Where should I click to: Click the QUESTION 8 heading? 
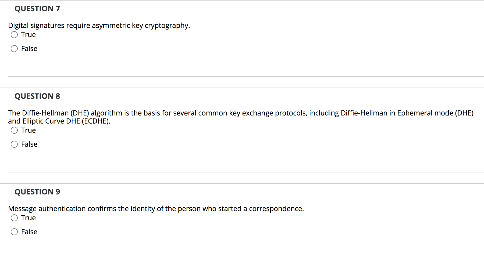37,96
